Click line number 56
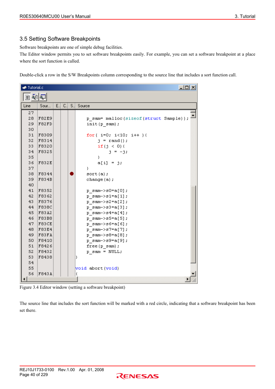Image resolution: width=275 pixels, height=389 pixels. pyautogui.click(x=31, y=274)
